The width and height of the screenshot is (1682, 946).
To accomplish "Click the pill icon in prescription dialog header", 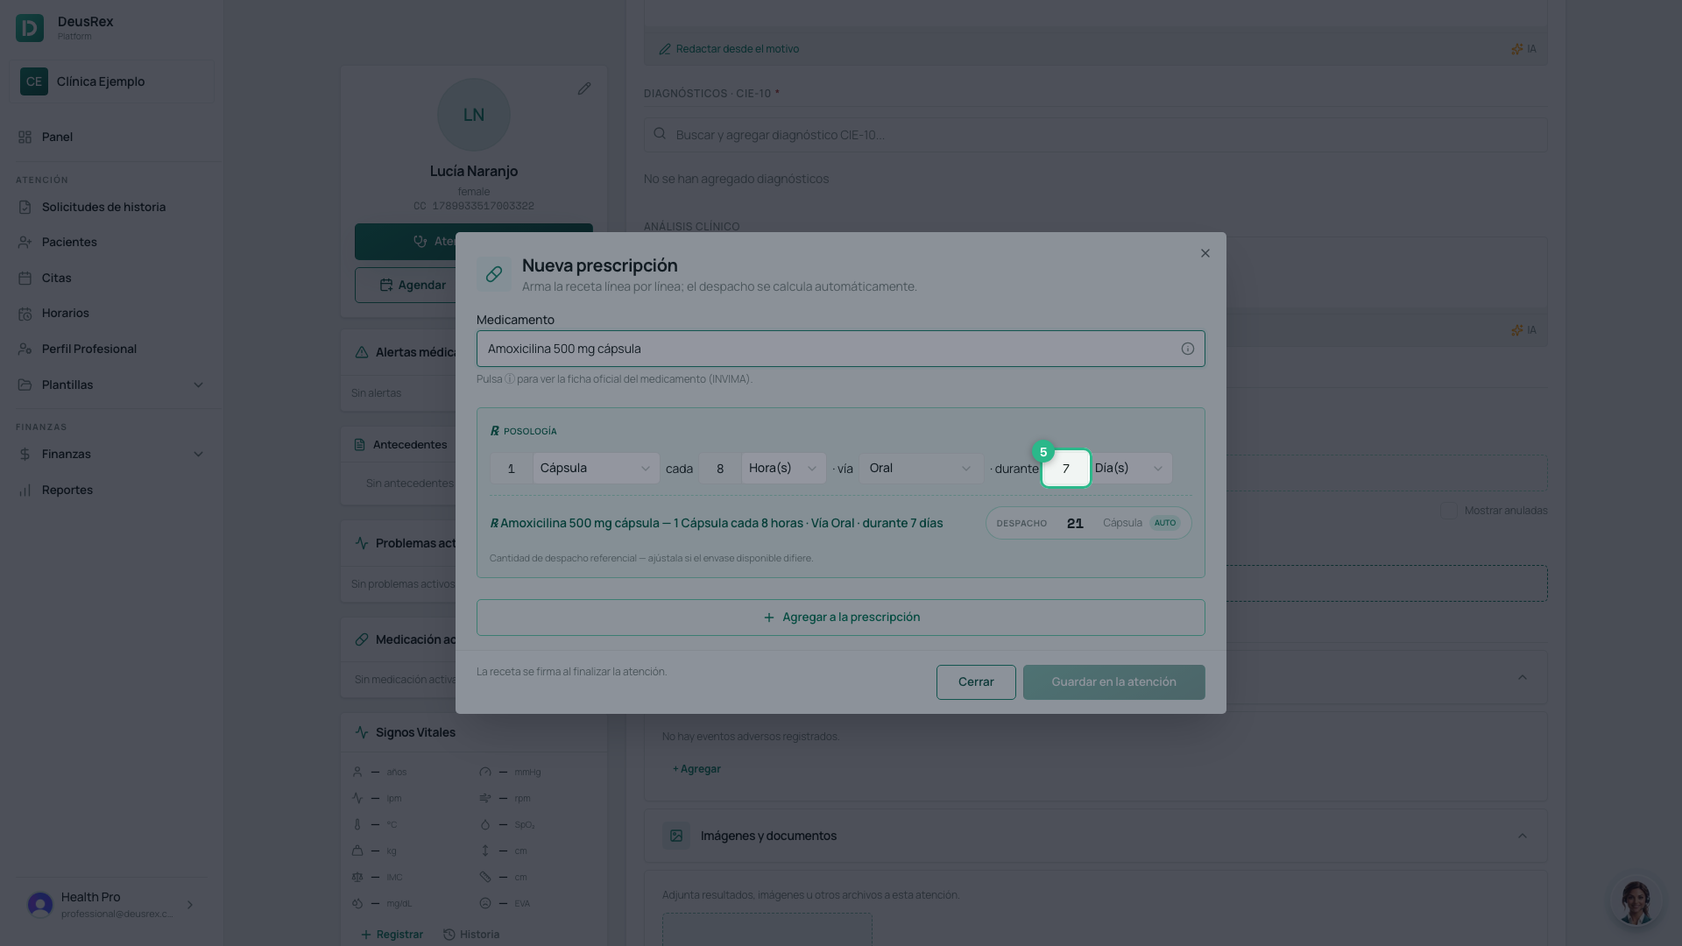I will pos(494,274).
